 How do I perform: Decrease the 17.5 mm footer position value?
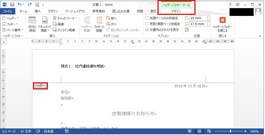click(208, 25)
